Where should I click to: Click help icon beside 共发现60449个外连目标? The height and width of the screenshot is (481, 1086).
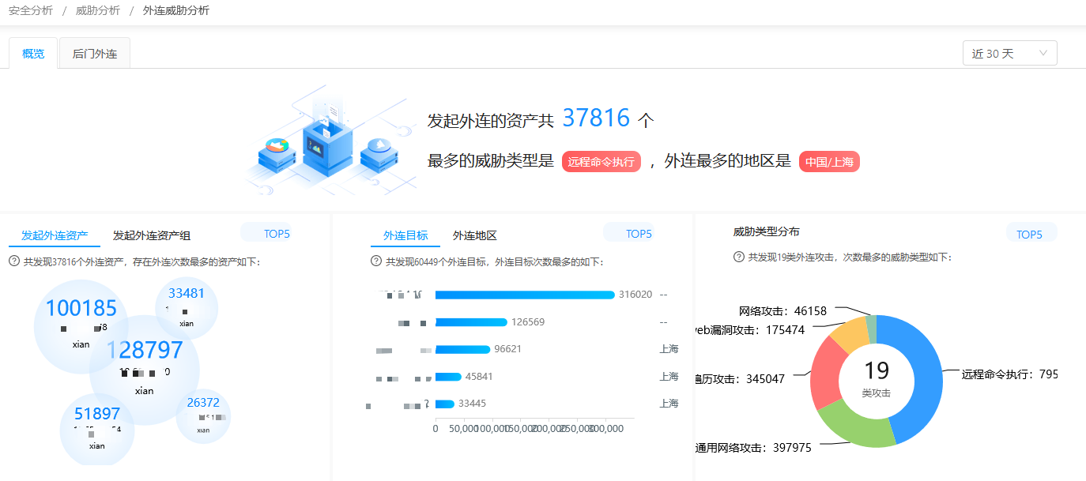coord(376,261)
